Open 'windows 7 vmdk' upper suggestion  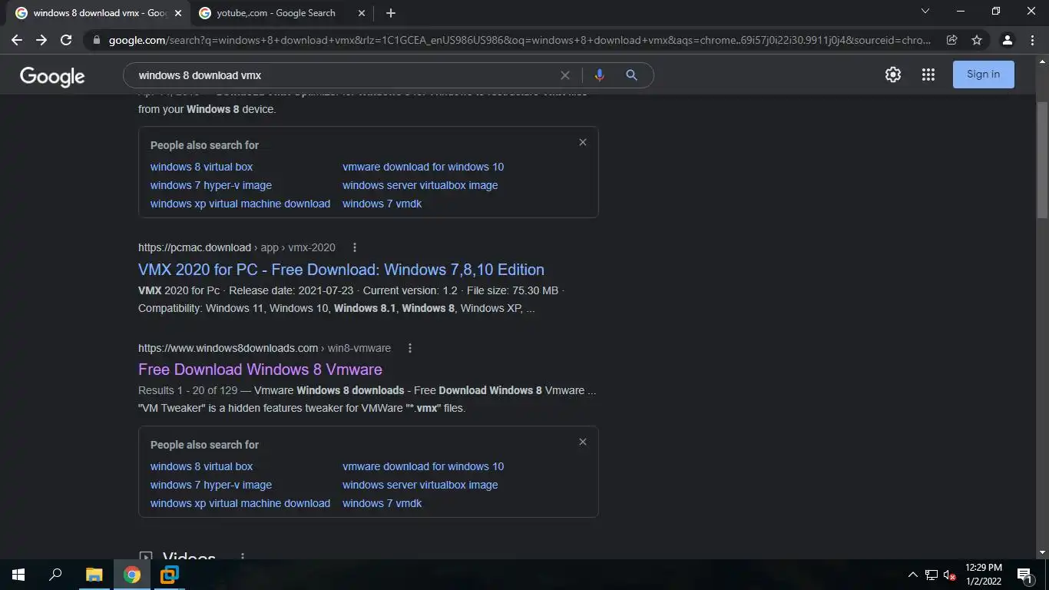pos(382,204)
